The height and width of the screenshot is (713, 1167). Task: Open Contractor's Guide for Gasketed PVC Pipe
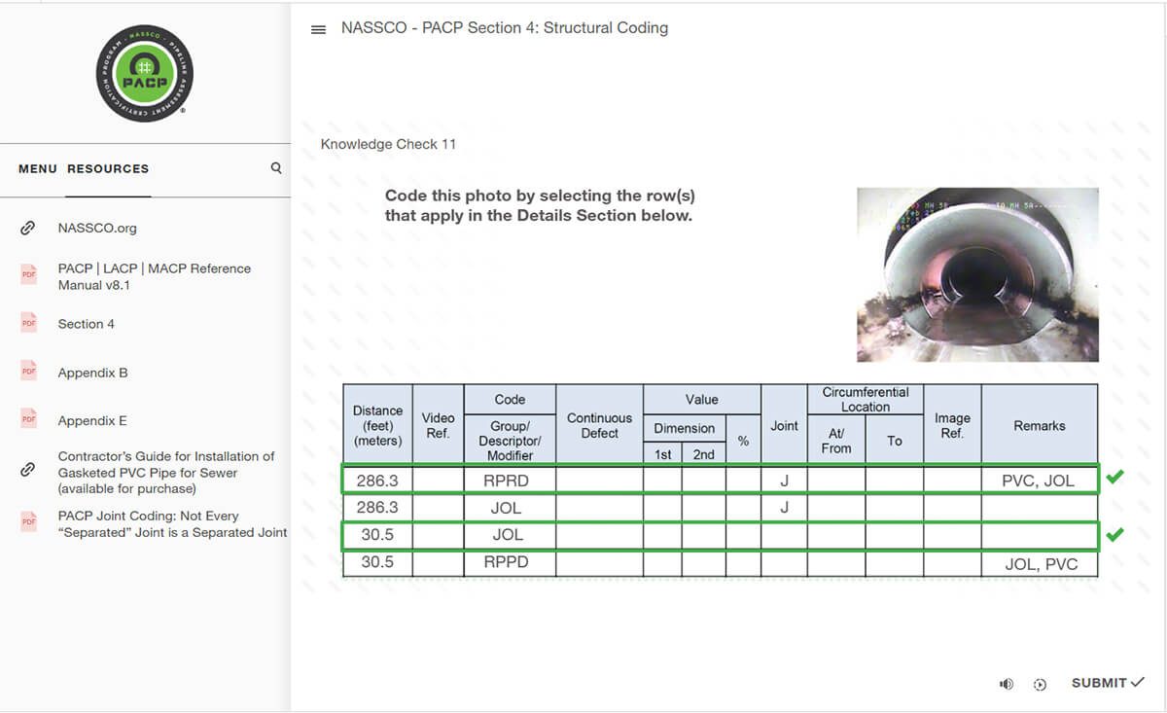(x=166, y=472)
